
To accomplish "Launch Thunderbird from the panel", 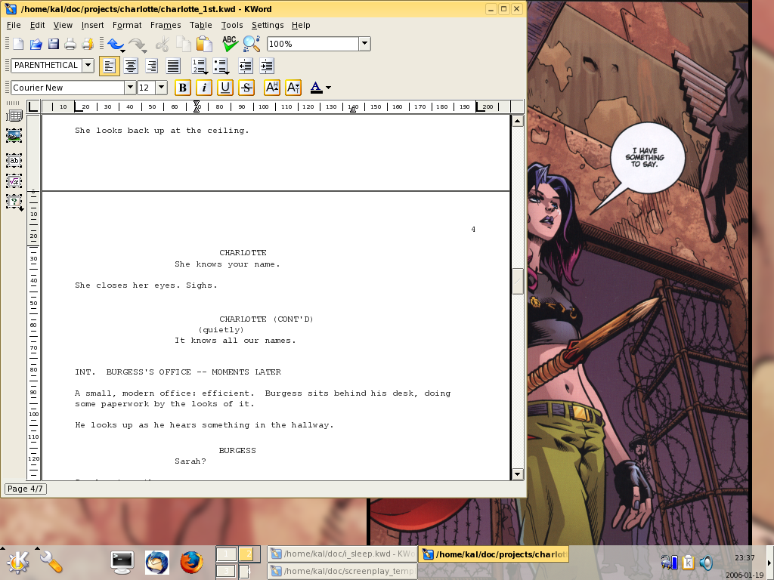I will [x=157, y=562].
